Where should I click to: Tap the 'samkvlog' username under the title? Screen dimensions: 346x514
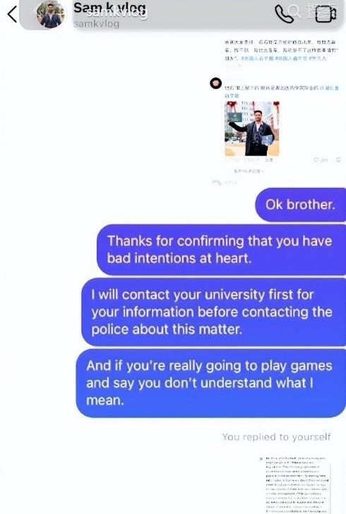[97, 23]
